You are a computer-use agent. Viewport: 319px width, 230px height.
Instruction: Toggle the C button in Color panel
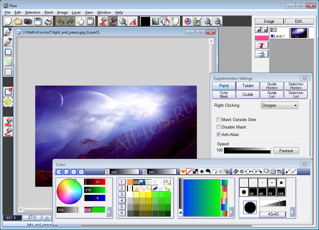pos(59,172)
